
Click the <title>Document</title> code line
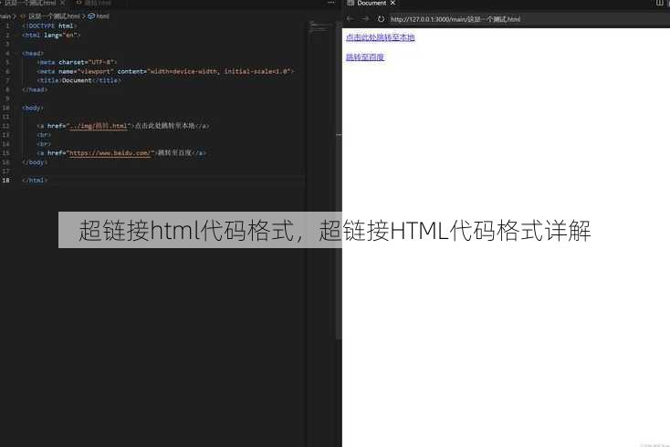click(79, 80)
